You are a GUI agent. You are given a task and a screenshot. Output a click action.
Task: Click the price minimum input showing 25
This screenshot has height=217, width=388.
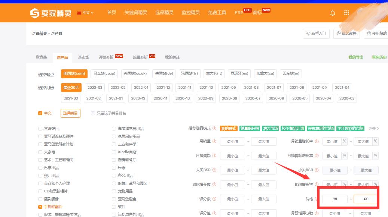[334, 199]
